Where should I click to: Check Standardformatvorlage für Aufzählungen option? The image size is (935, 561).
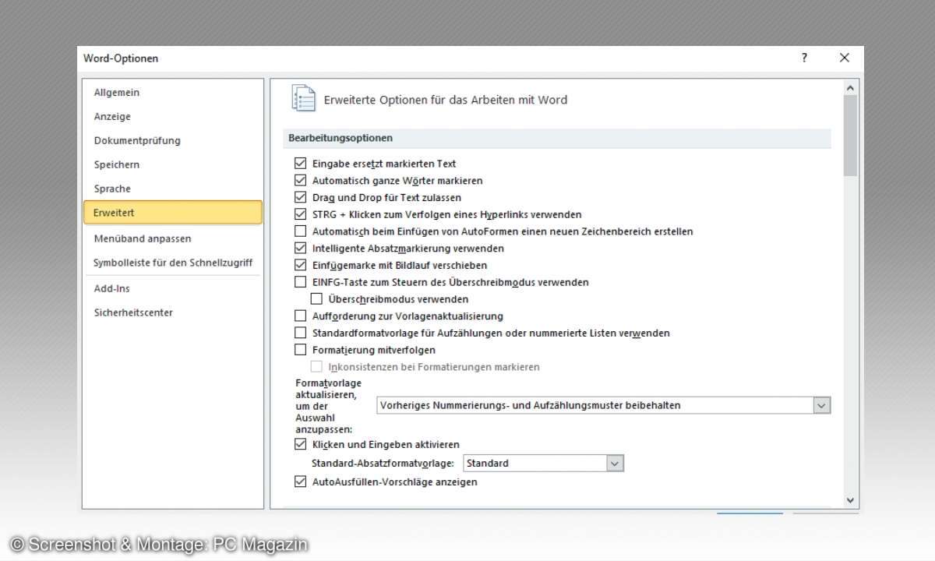tap(300, 333)
